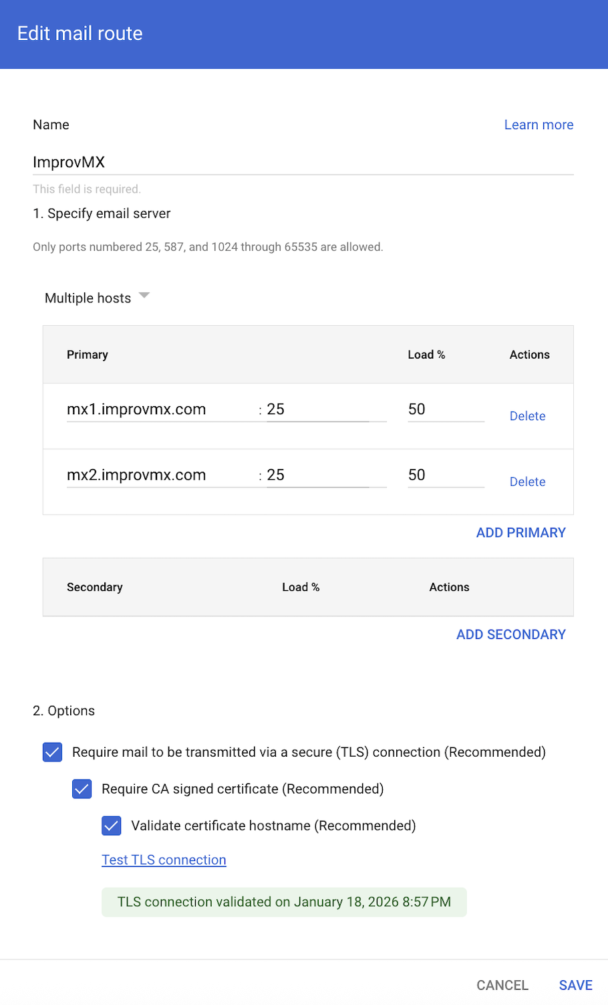
Task: Toggle Validate certificate hostname checkbox
Action: [x=112, y=826]
